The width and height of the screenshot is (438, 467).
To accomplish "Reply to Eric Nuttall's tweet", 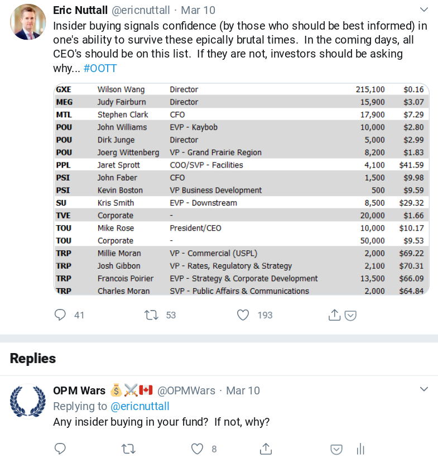I will (x=60, y=315).
